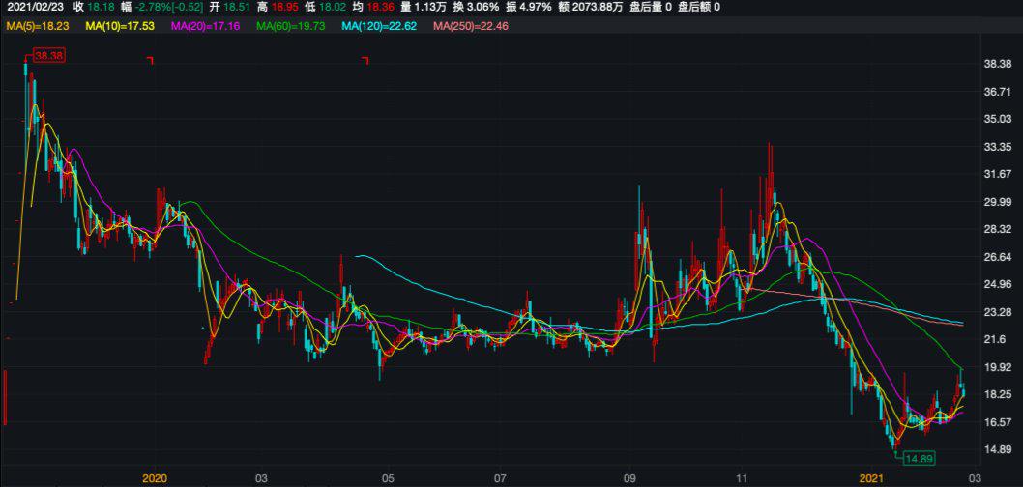
Task: Click the red bracket marker above the 05 period
Action: 365,61
